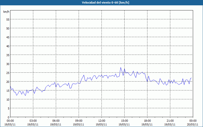The width and height of the screenshot is (203, 127).
Task: Click the "20/05/11" date label
Action: click(193, 124)
